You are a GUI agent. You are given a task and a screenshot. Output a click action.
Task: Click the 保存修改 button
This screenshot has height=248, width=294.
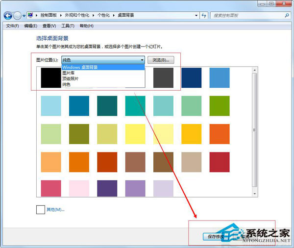[x=216, y=237]
